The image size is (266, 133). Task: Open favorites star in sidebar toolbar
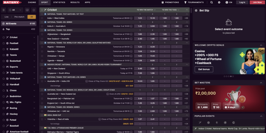34,10
